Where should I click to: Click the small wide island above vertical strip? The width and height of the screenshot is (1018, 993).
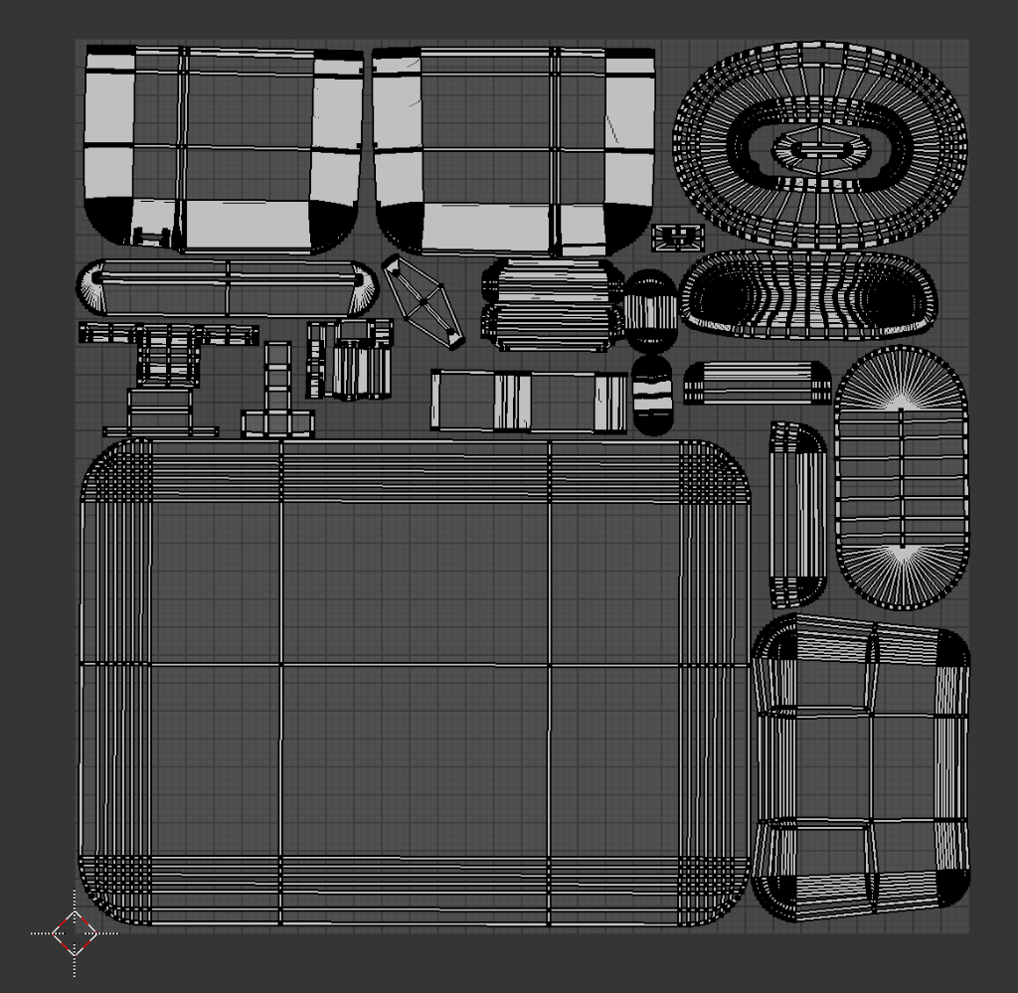(x=758, y=384)
